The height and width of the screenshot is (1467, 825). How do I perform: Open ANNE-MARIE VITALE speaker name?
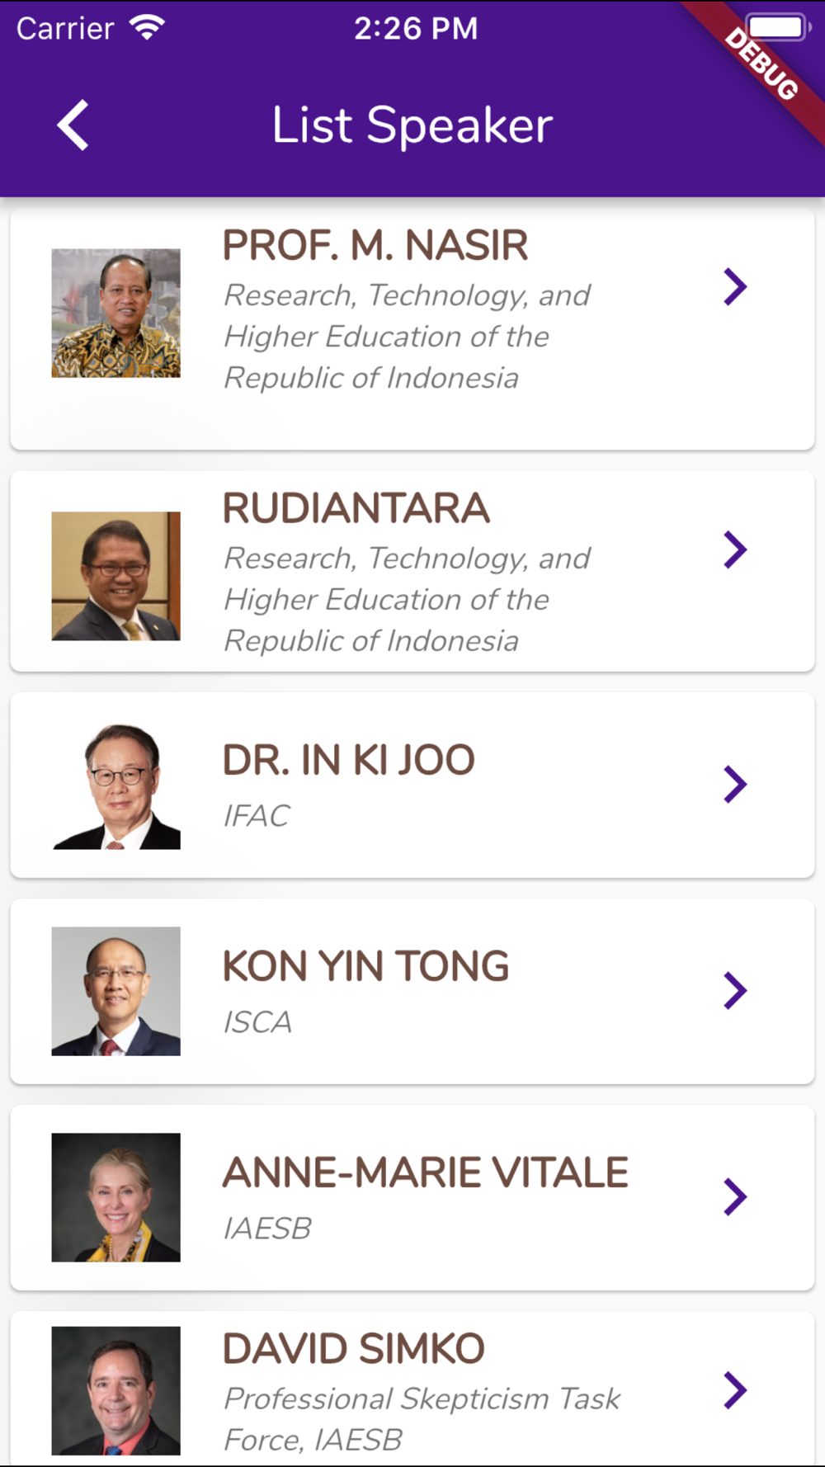[x=426, y=1172]
